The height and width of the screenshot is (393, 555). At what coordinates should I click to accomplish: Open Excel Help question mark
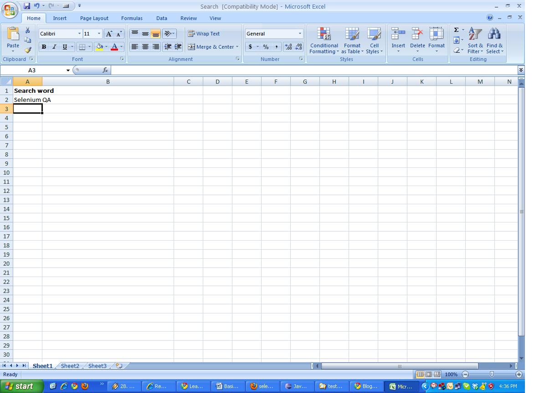[x=490, y=18]
